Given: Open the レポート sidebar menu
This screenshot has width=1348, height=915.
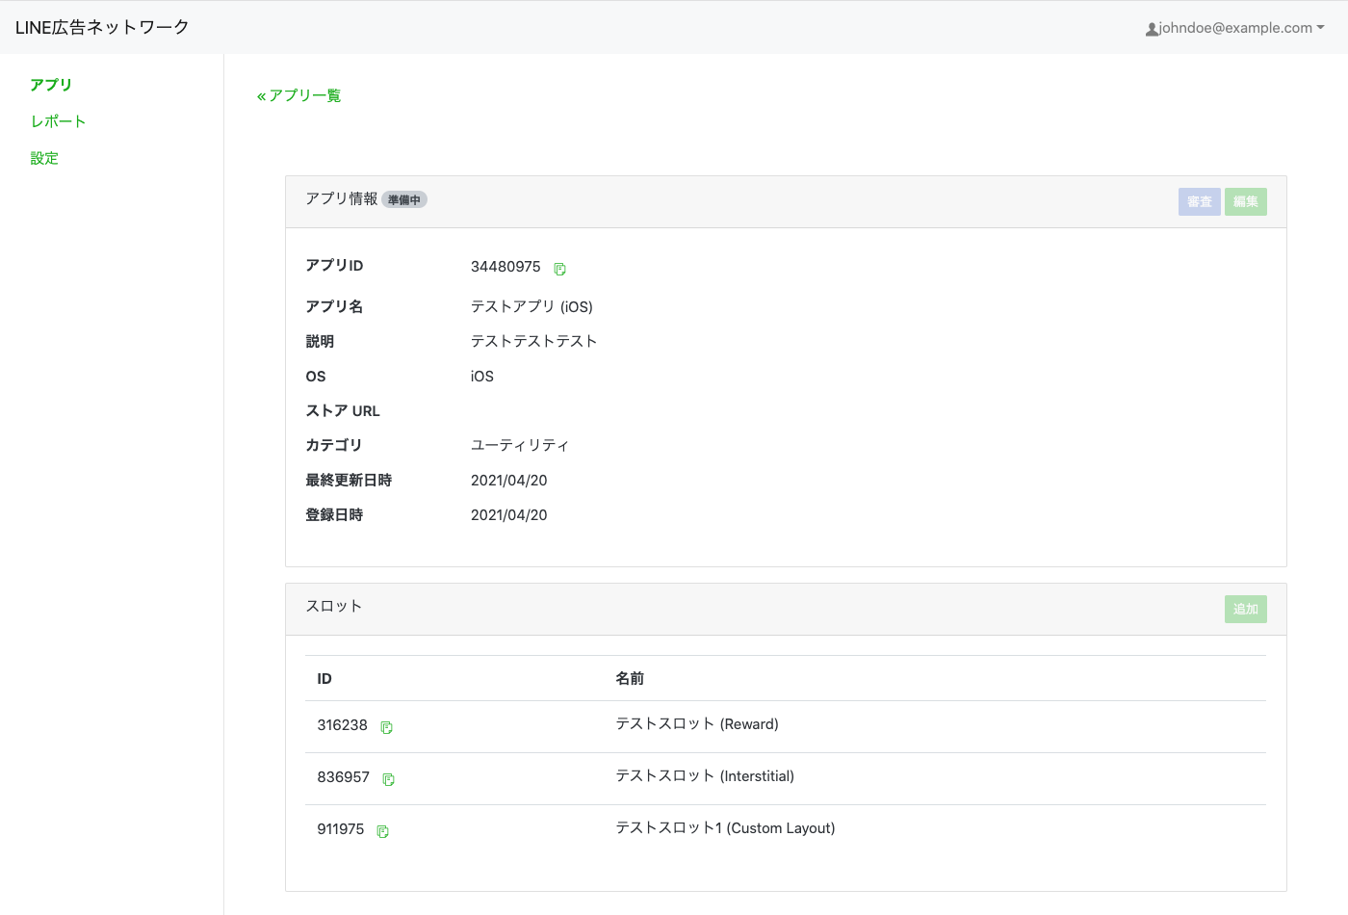Looking at the screenshot, I should click(58, 121).
